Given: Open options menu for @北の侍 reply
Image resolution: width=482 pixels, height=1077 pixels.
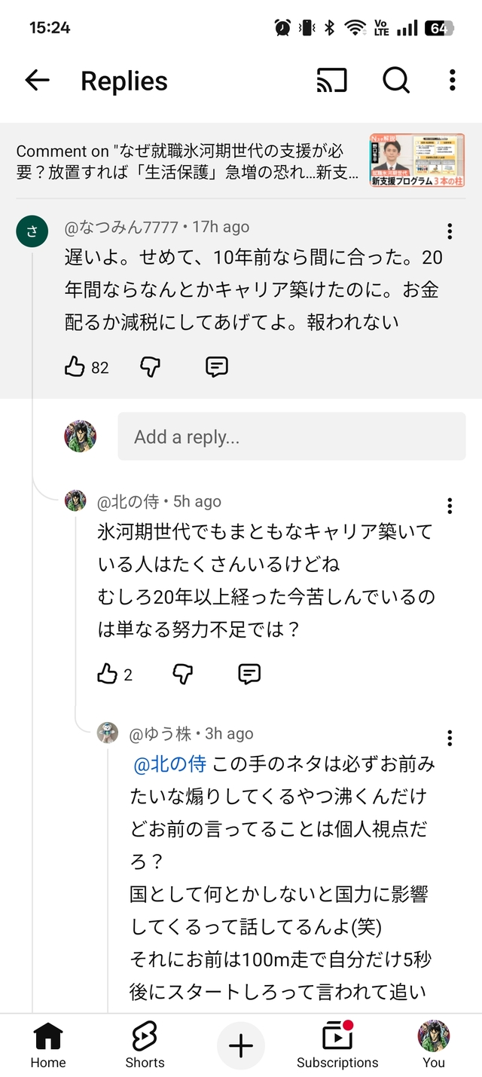Looking at the screenshot, I should (450, 506).
